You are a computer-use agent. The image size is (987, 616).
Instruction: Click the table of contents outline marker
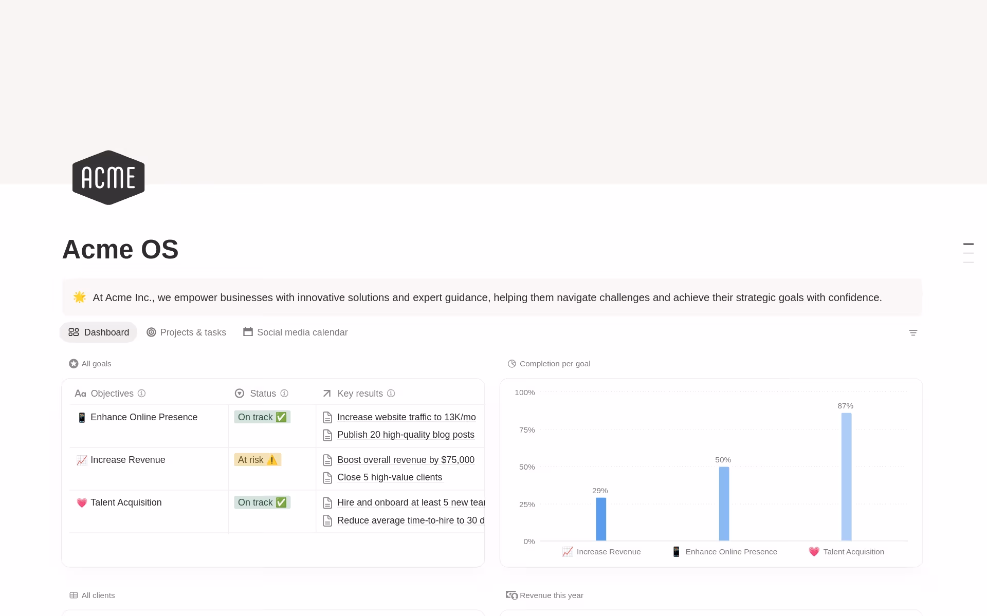pos(968,245)
